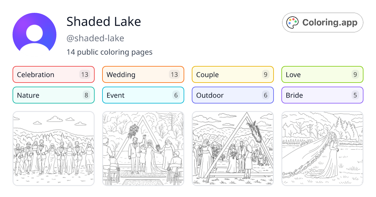Open the Nature tag pages
Image resolution: width=376 pixels, height=197 pixels.
point(53,95)
